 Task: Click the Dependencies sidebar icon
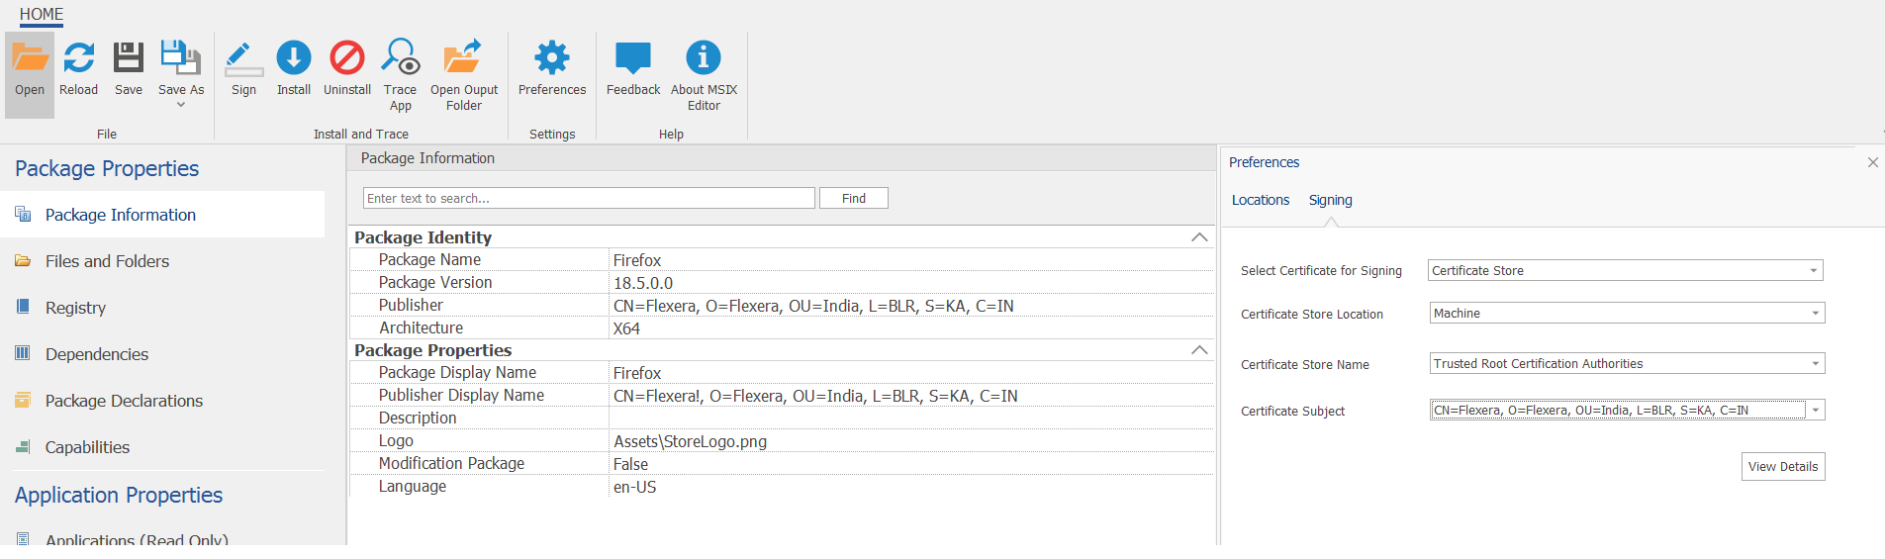click(23, 353)
